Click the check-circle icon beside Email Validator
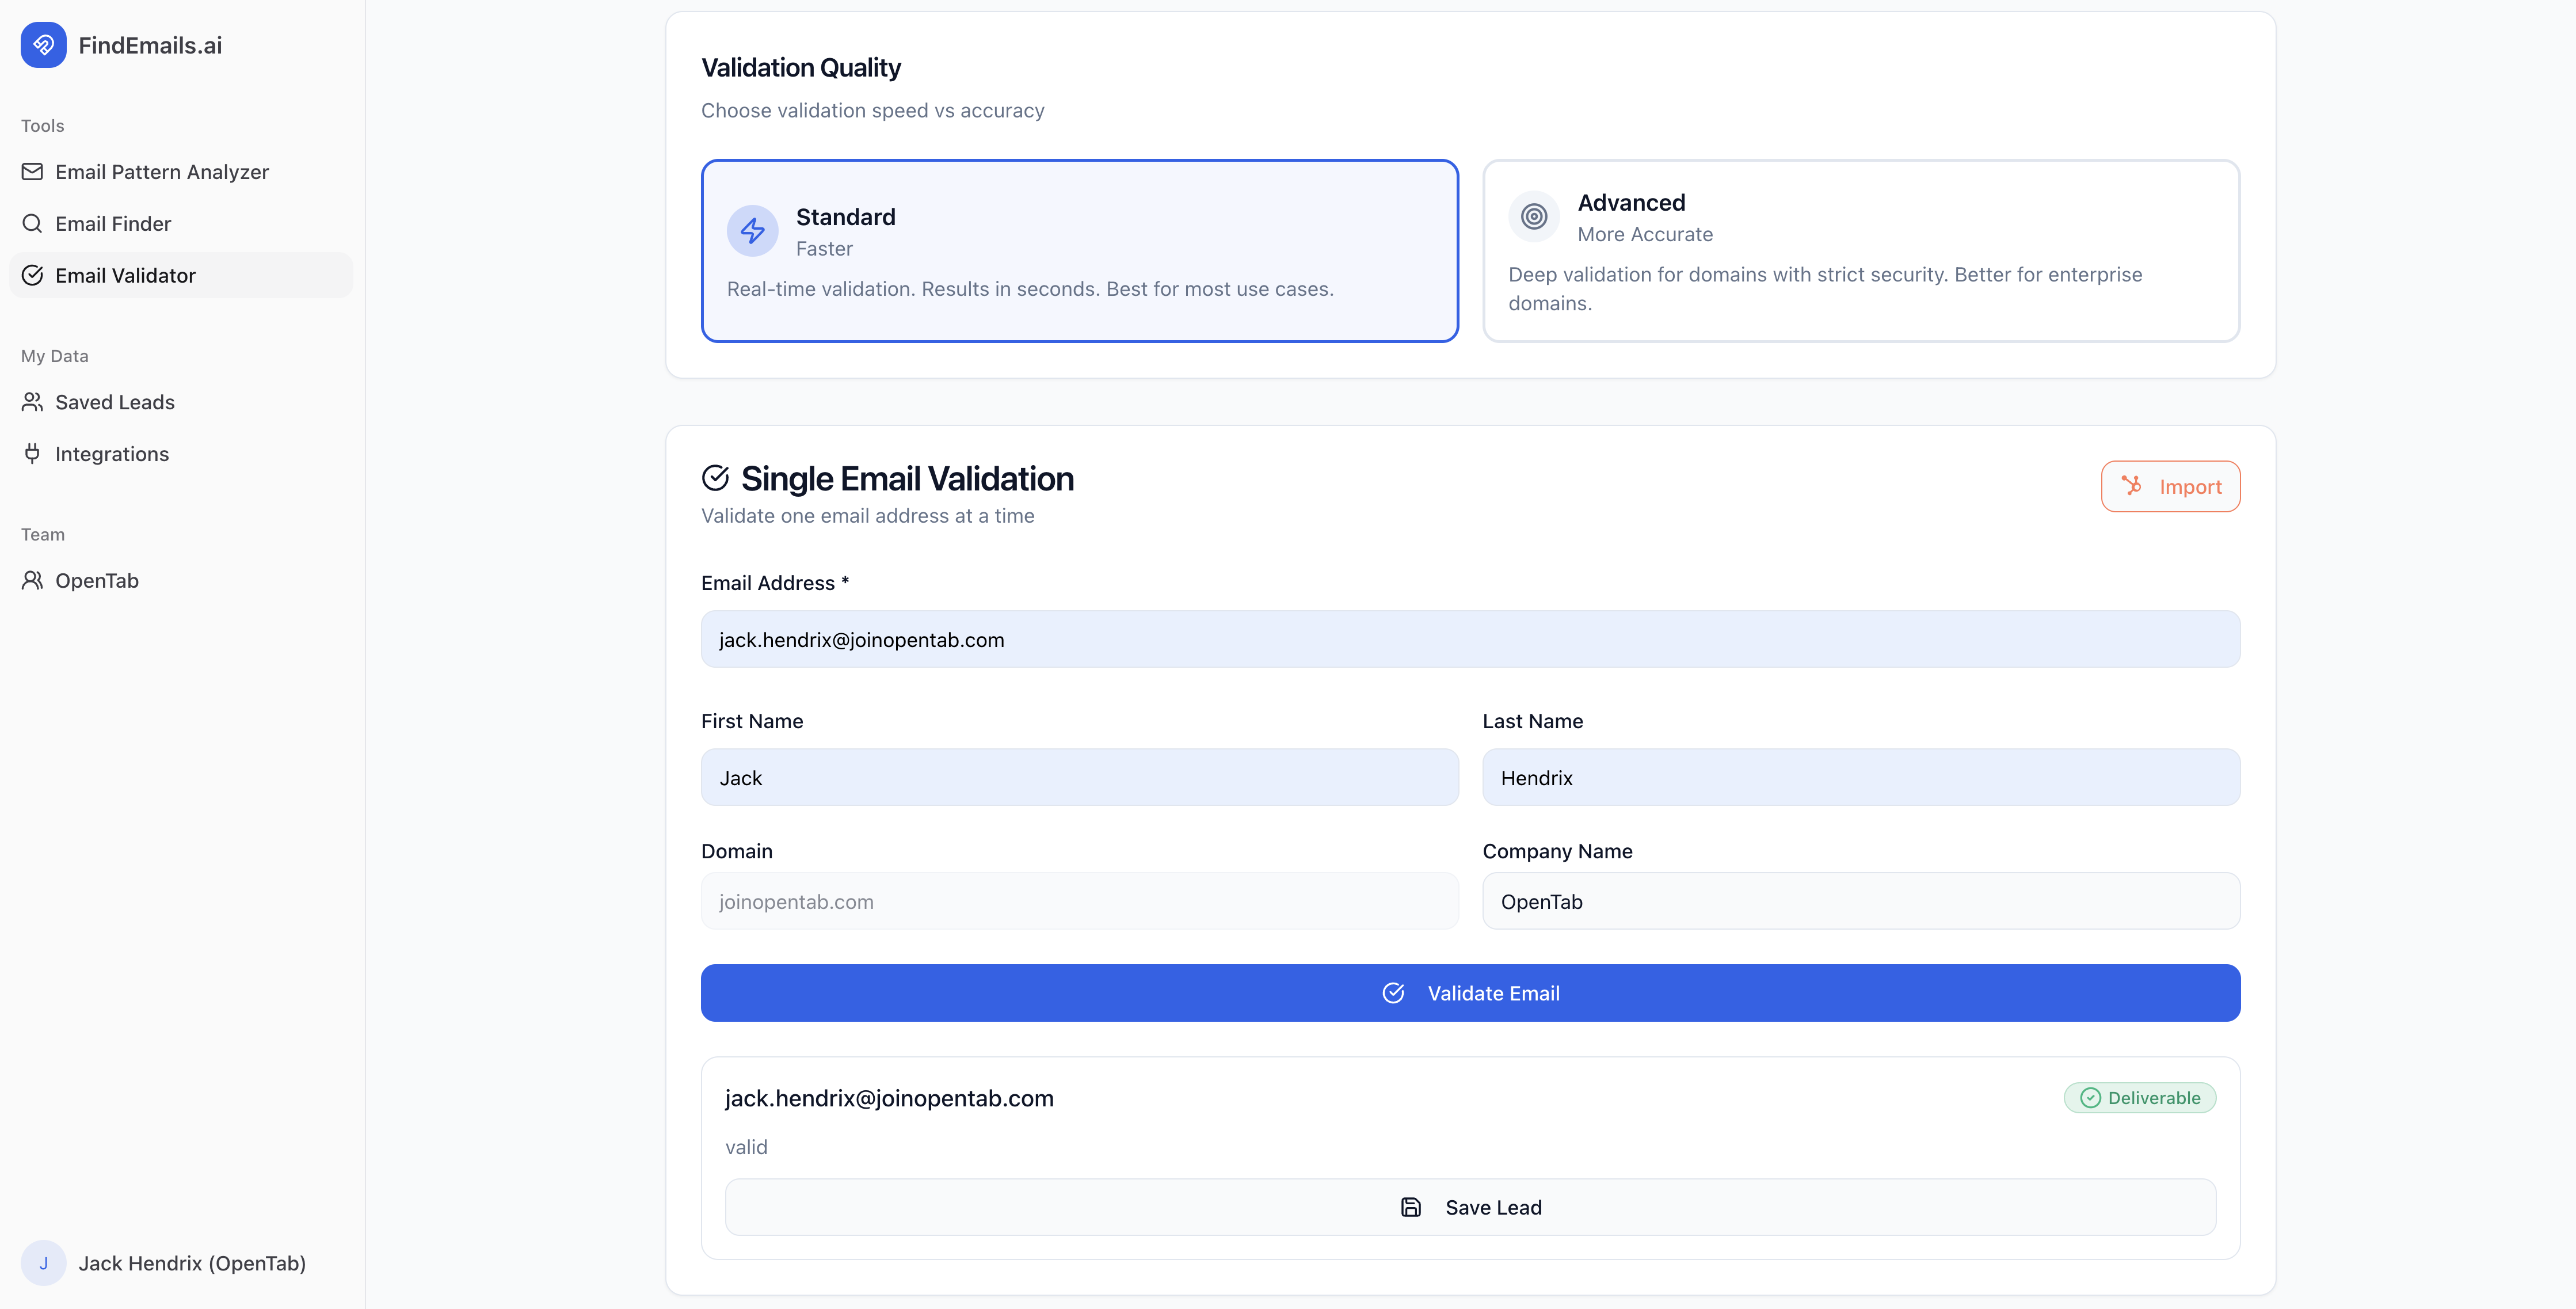Viewport: 2576px width, 1309px height. [x=32, y=276]
